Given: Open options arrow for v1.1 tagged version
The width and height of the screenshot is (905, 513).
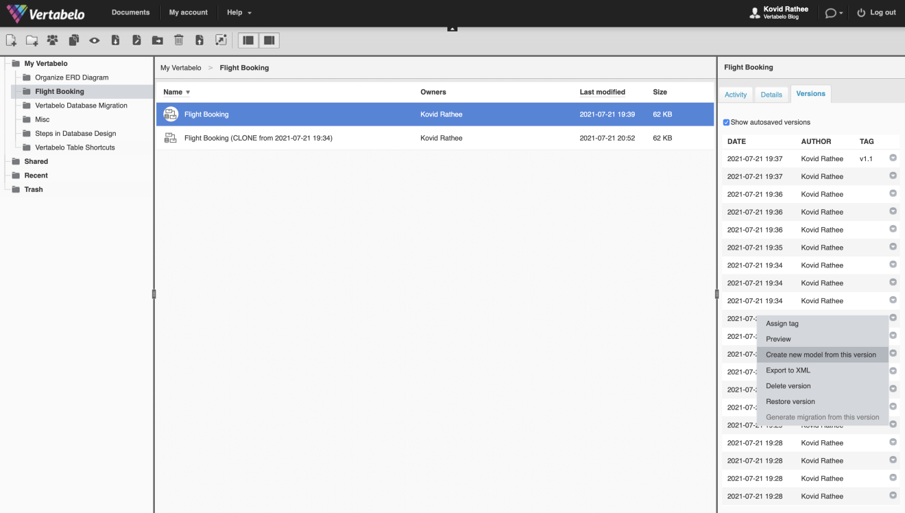Looking at the screenshot, I should tap(893, 158).
